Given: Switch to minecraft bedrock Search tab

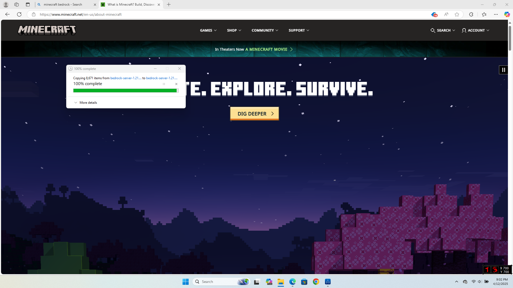Looking at the screenshot, I should (x=67, y=5).
